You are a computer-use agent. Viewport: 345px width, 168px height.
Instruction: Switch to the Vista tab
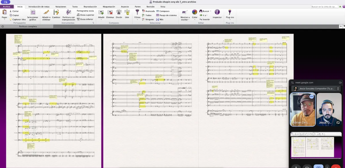[x=163, y=6]
